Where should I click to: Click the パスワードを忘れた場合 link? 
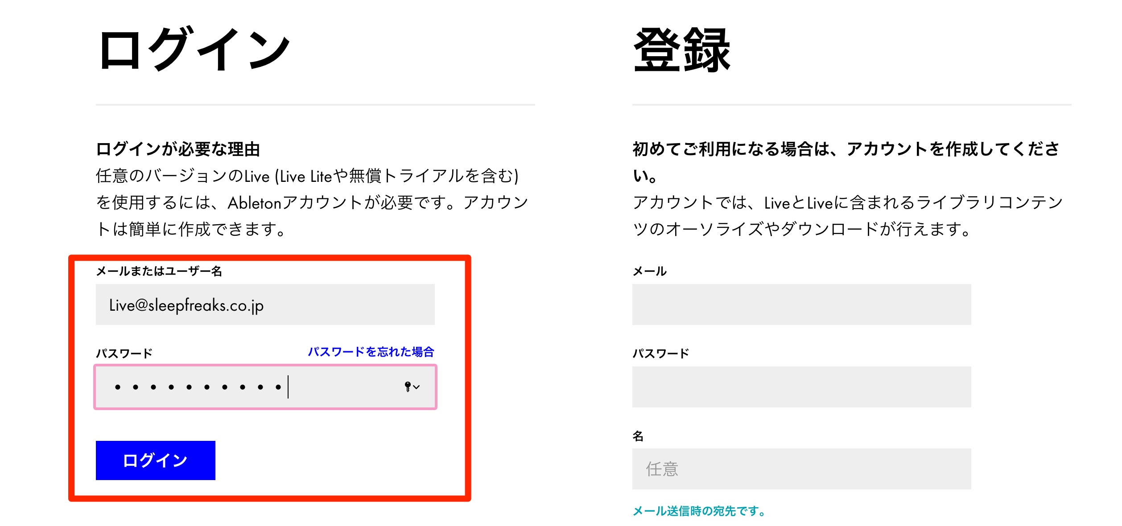[371, 352]
